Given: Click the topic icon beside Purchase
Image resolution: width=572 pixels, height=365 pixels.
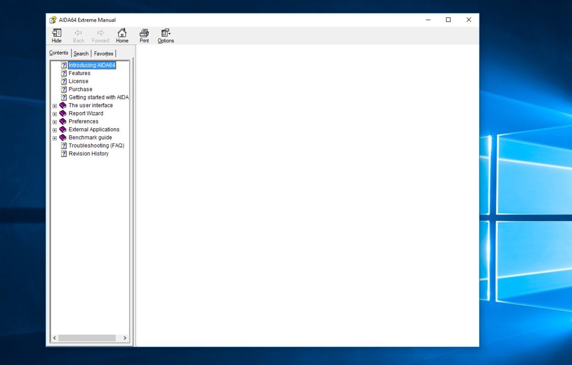Looking at the screenshot, I should coord(64,89).
